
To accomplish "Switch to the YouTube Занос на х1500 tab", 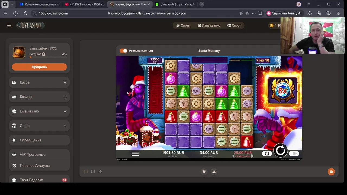I will tap(85, 4).
